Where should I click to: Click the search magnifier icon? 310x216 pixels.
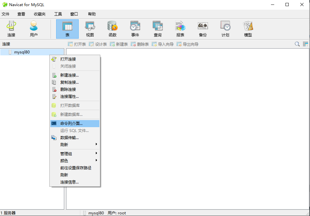(297, 44)
